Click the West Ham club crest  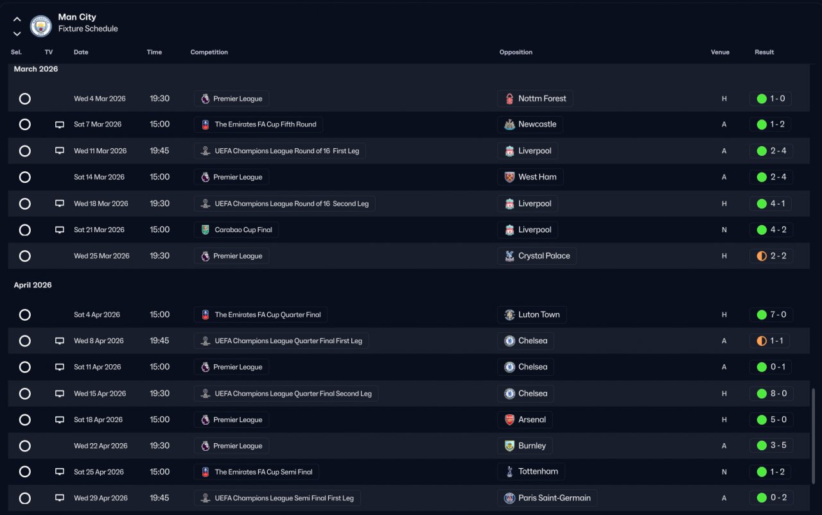pyautogui.click(x=509, y=177)
